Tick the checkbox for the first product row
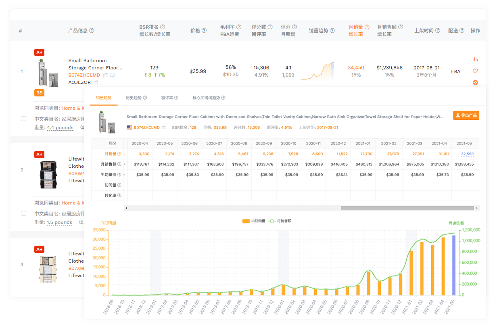Screen dimensions: 497x332 [x=23, y=119]
